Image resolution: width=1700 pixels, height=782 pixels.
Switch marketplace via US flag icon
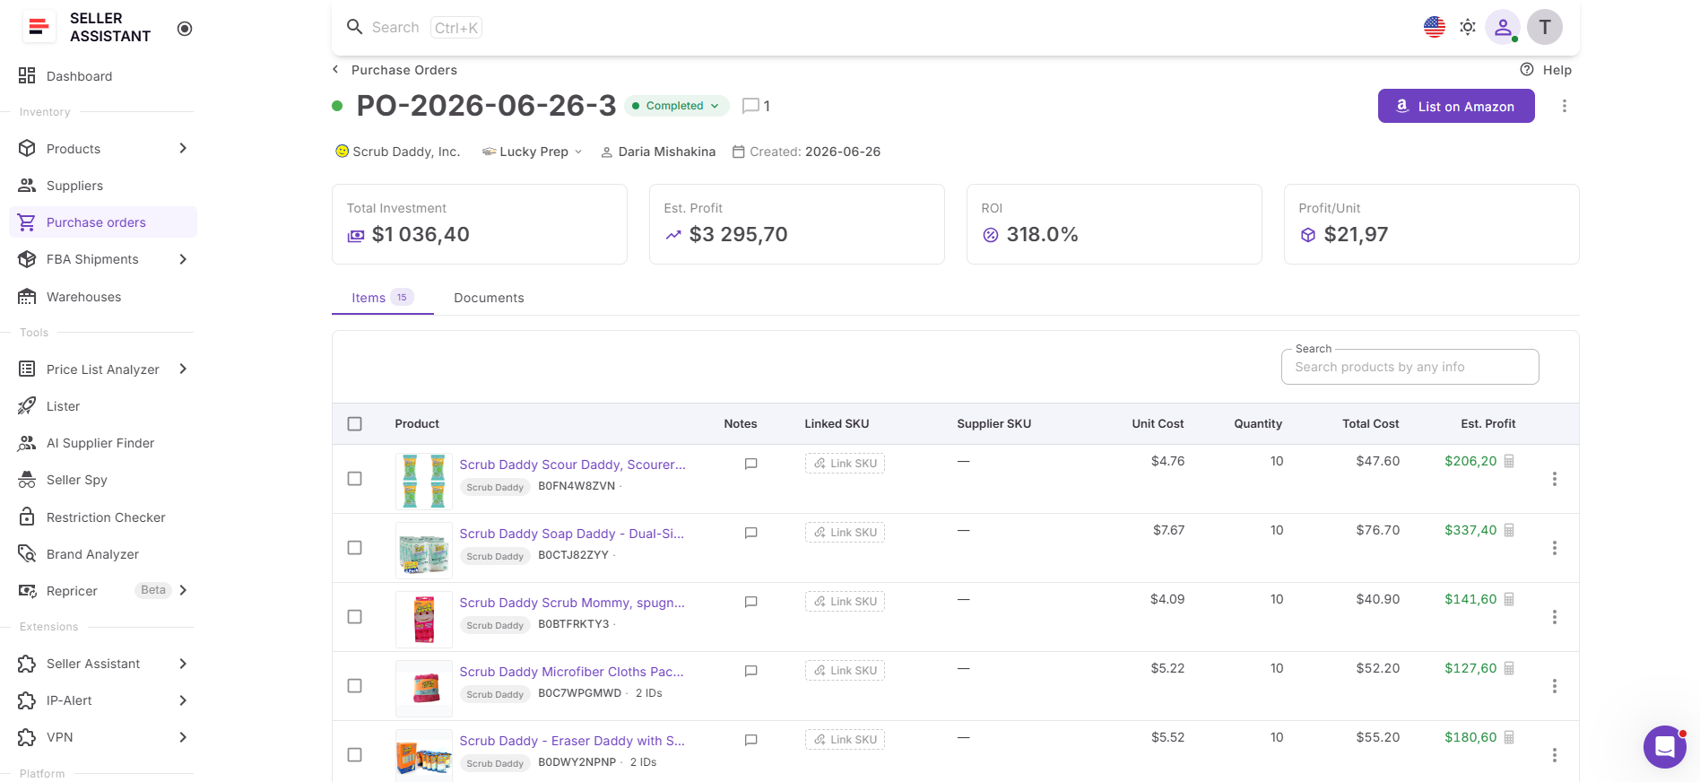(1435, 27)
